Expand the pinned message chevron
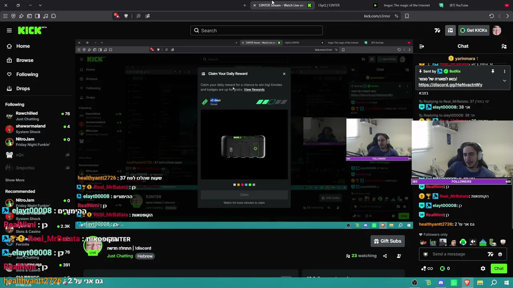The image size is (513, 288). coord(504,81)
